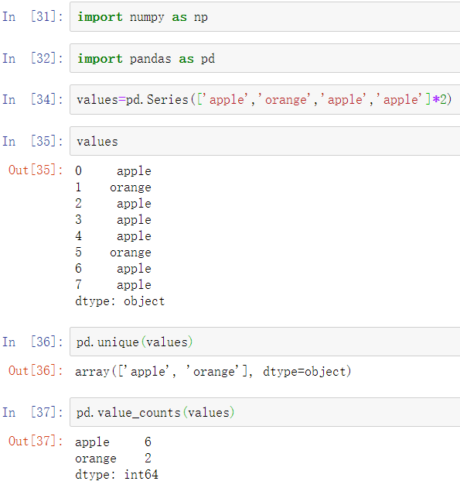Click the dtype: object output line

click(x=120, y=301)
